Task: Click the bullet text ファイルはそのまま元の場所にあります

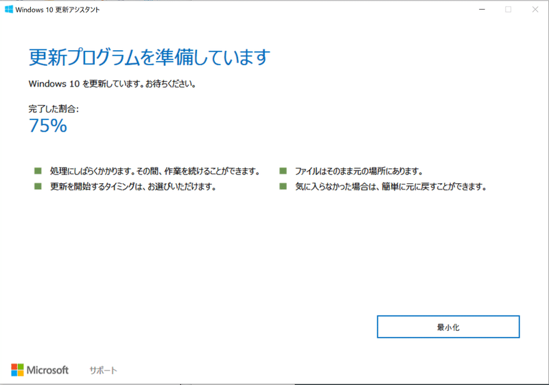Action: coord(358,171)
